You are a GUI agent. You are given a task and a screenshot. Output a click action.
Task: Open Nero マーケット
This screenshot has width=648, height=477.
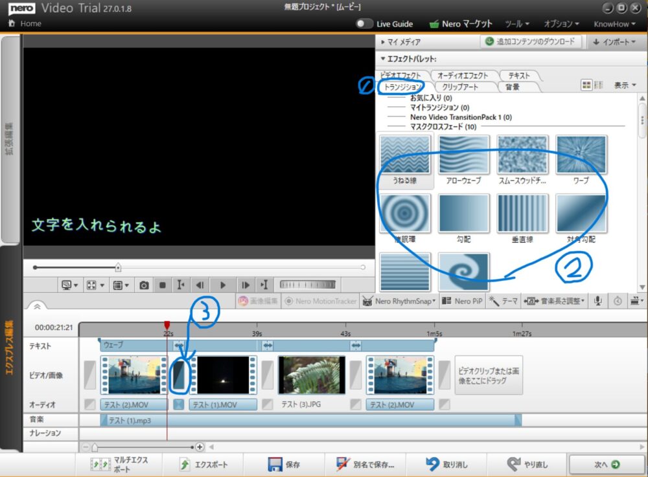(x=461, y=24)
